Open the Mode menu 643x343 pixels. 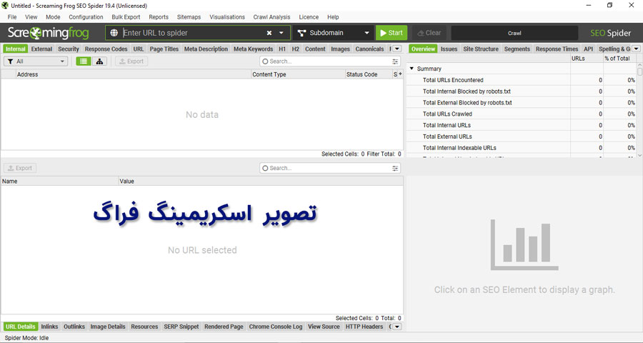tap(53, 17)
